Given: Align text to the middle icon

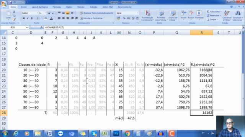Looking at the screenshot, I should pyautogui.click(x=64, y=13).
